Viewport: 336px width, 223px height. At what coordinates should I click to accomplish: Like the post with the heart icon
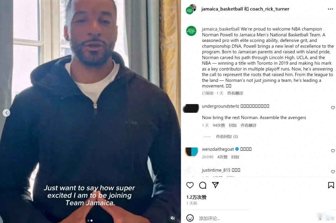pos(190,185)
